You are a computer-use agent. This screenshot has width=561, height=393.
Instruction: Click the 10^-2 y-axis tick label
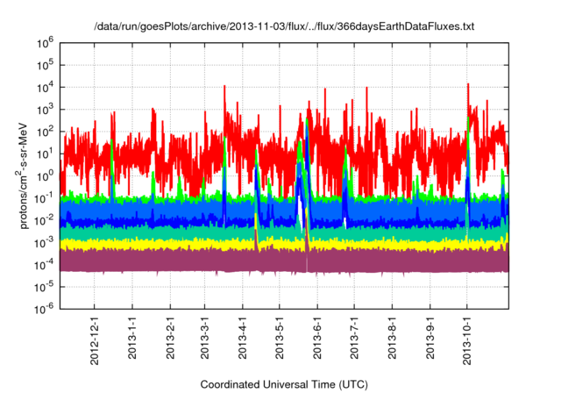45,221
